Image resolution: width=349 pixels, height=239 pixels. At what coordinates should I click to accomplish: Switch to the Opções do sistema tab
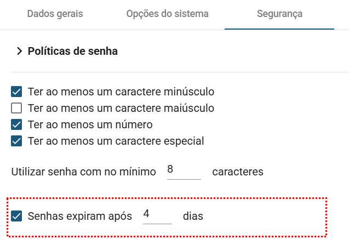coord(167,14)
